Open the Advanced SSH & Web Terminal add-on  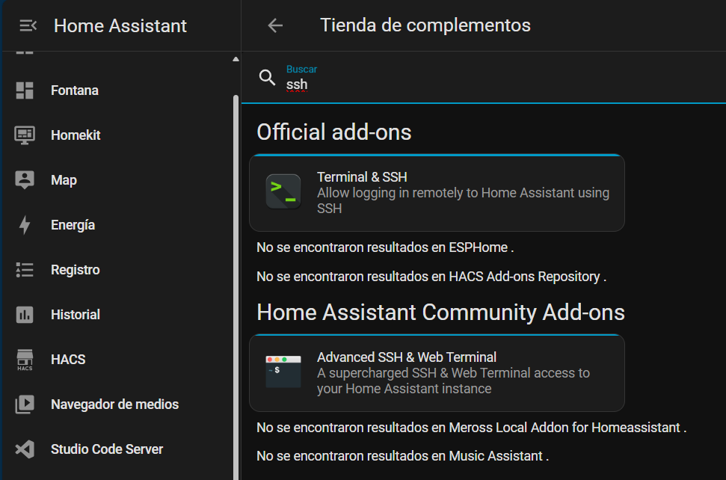click(x=437, y=372)
